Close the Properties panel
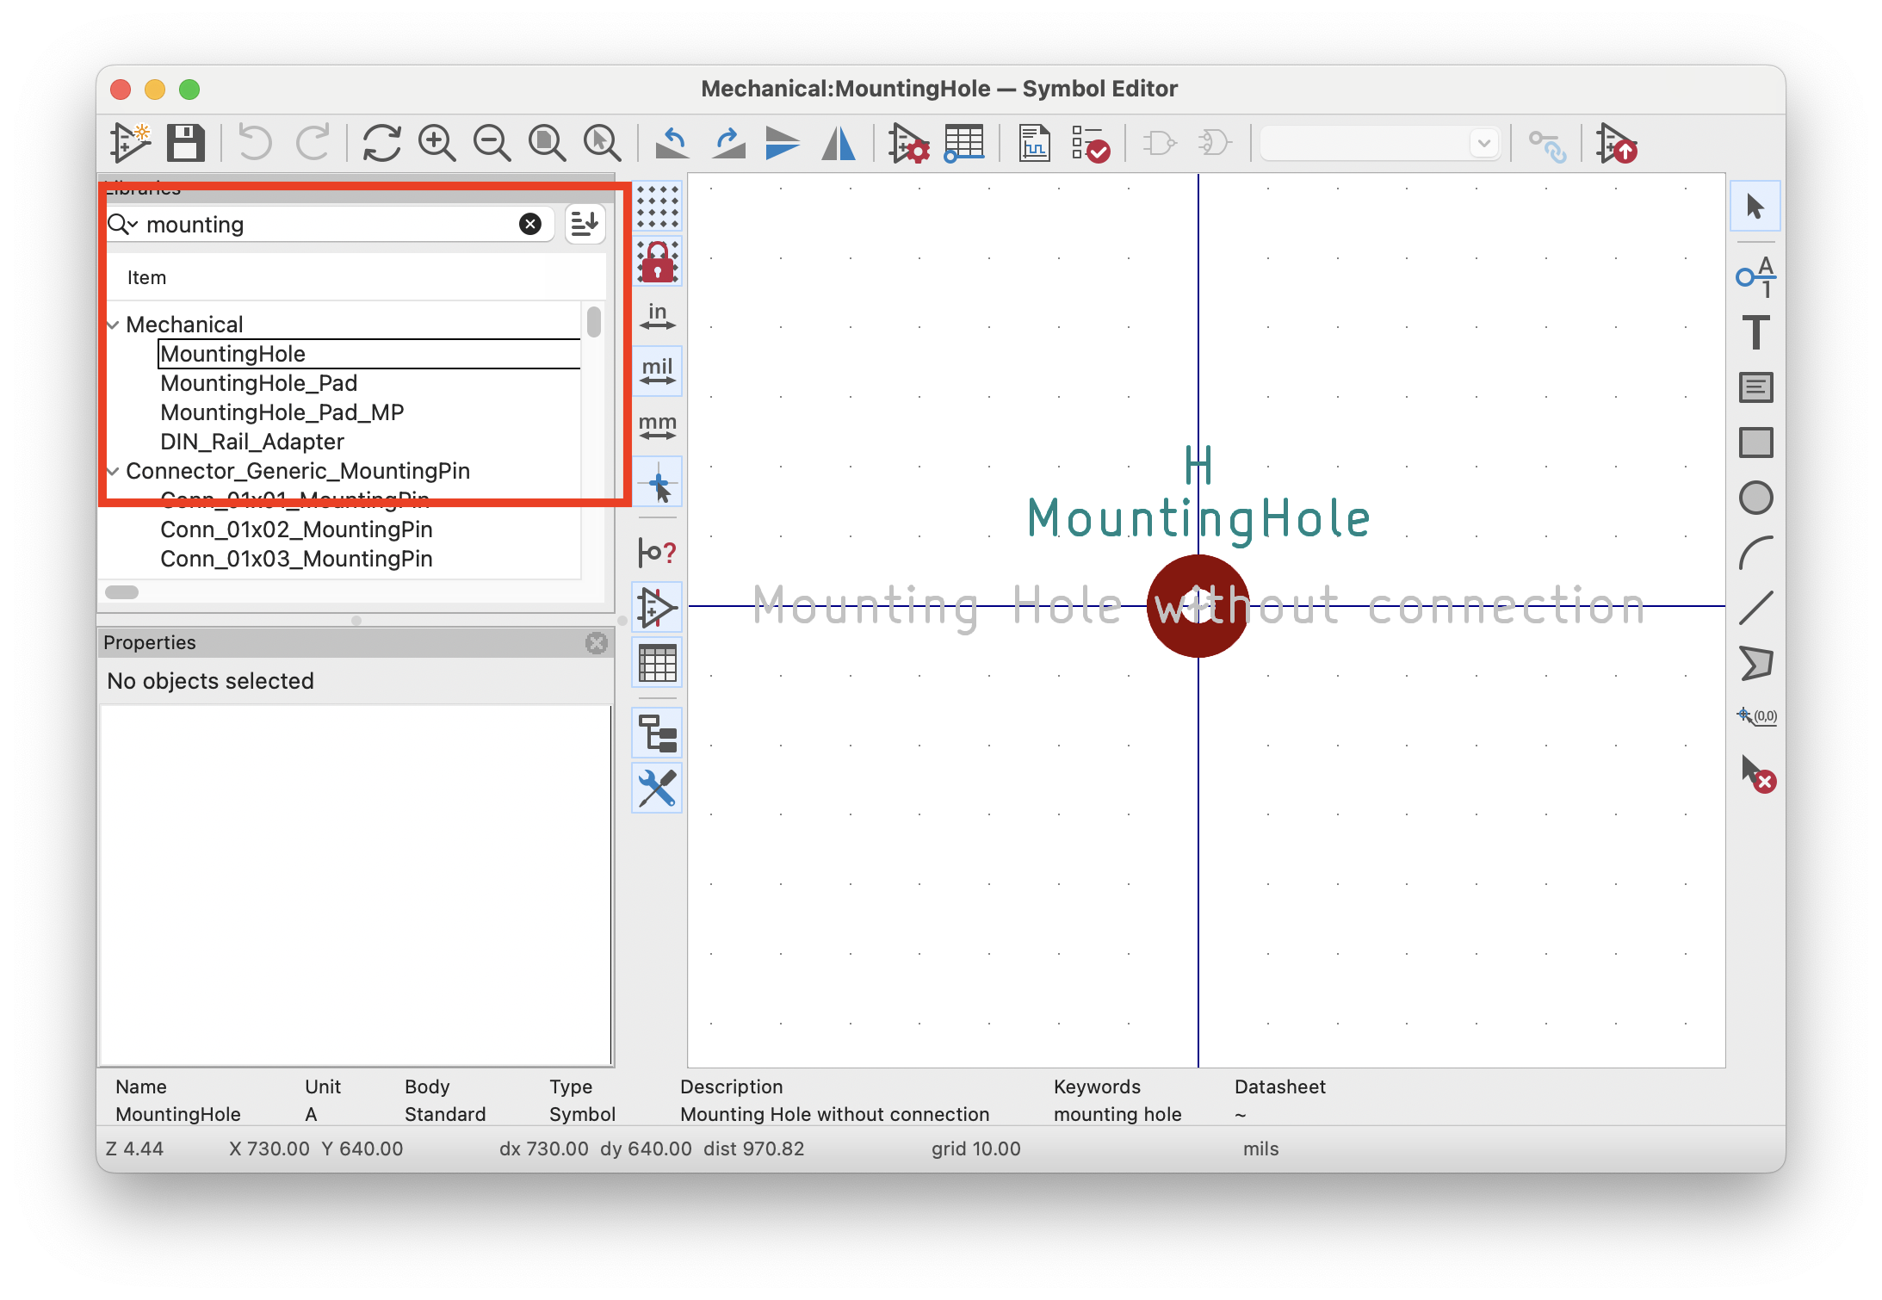This screenshot has height=1300, width=1882. click(x=596, y=642)
